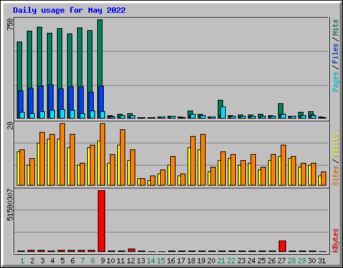Click the 'Visits' legend label
This screenshot has height=268, width=343.
tap(335, 145)
